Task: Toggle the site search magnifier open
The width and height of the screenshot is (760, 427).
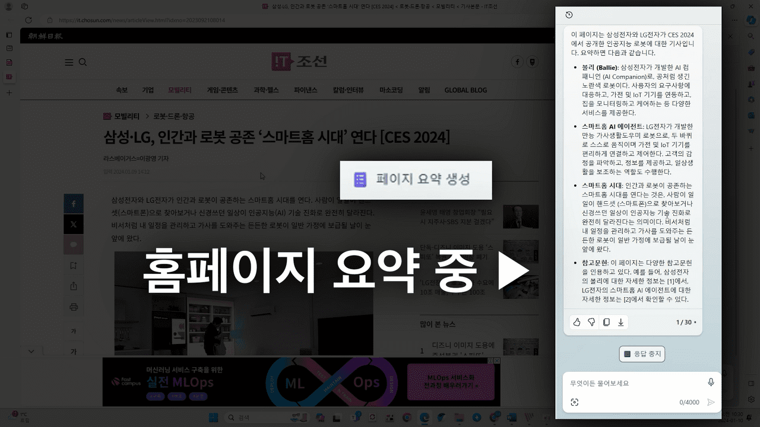Action: pos(83,62)
